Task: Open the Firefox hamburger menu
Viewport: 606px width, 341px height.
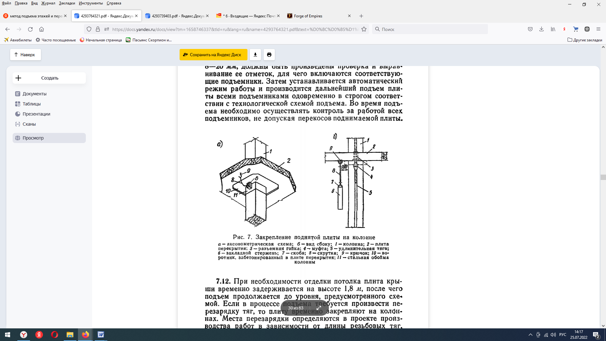Action: [598, 29]
